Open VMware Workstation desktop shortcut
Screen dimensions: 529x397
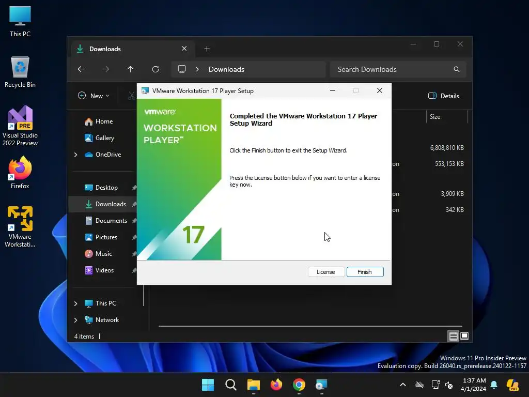(20, 226)
